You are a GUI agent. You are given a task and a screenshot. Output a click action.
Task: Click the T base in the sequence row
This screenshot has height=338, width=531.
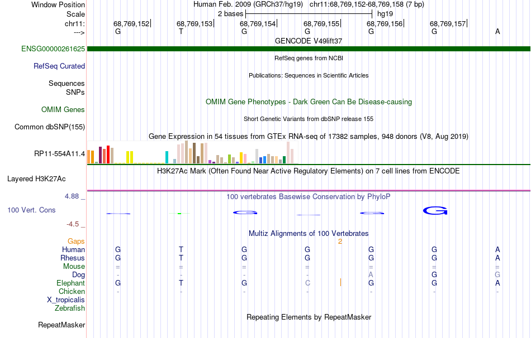tap(181, 31)
